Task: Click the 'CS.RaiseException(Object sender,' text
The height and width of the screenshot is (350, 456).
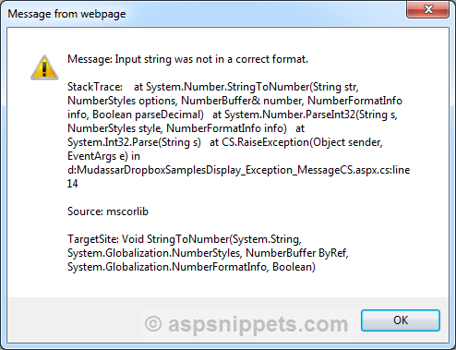Action: click(302, 142)
